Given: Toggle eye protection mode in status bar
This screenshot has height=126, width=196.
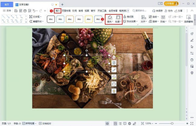Looking at the screenshot, I should pos(107,124).
